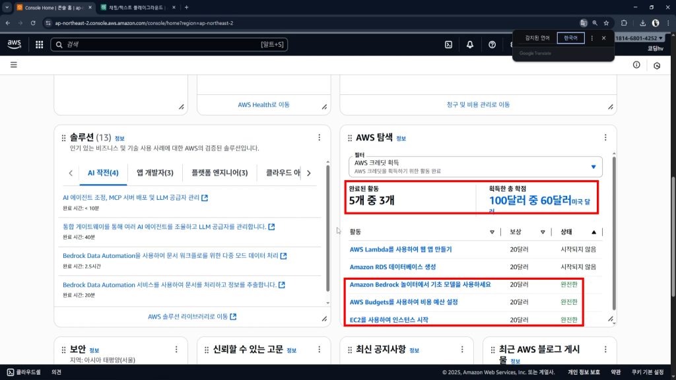Open the browser downloads icon
This screenshot has height=380, width=676.
click(x=642, y=23)
